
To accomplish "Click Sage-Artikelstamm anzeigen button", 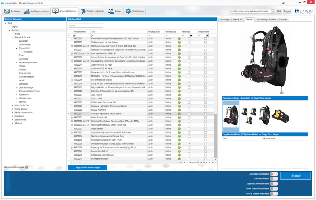I will pyautogui.click(x=88, y=167).
